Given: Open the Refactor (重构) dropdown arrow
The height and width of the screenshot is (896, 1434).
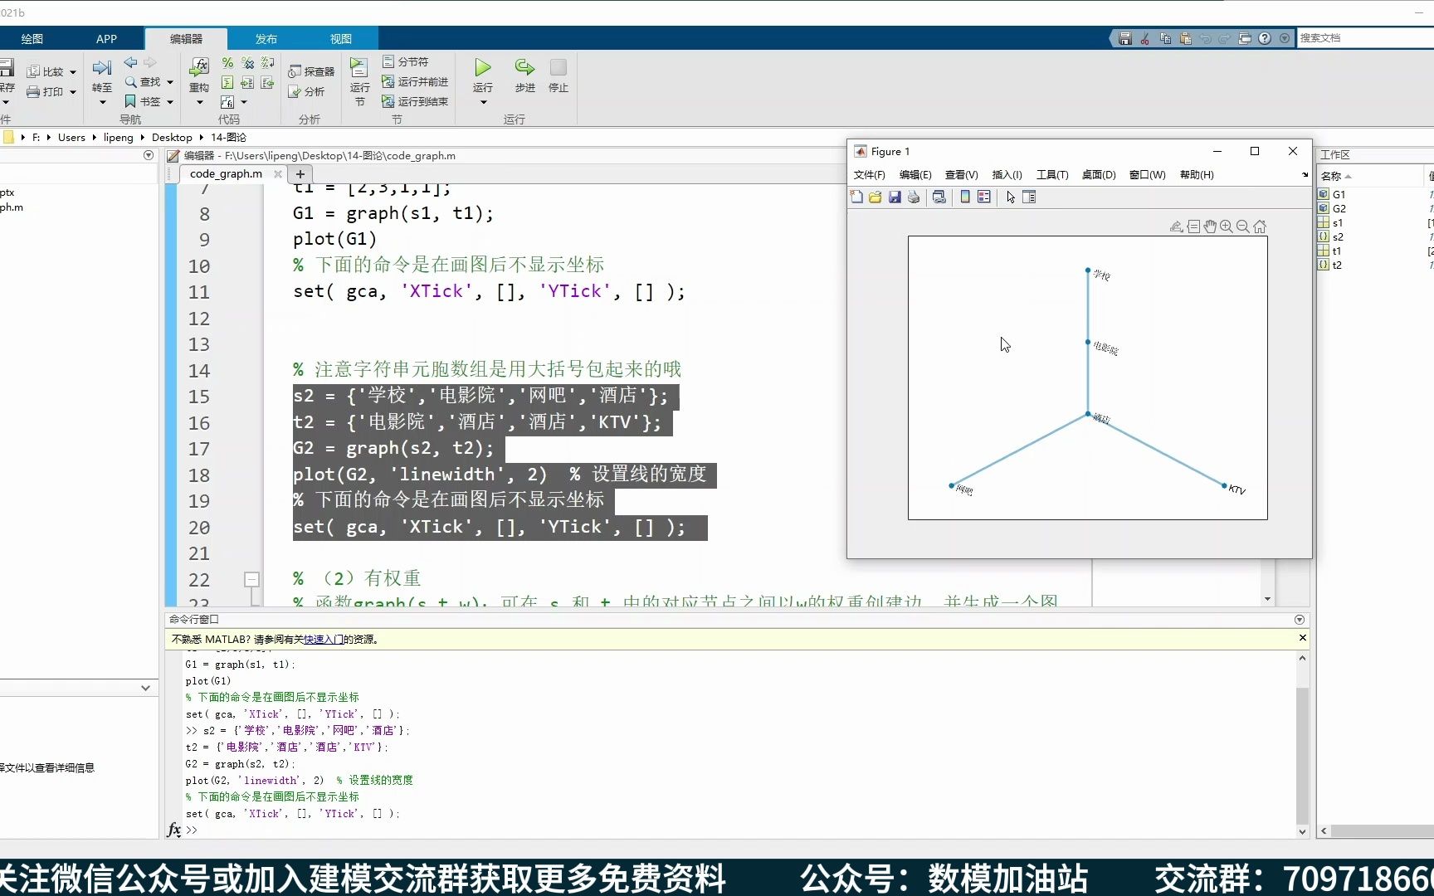Looking at the screenshot, I should pyautogui.click(x=199, y=103).
